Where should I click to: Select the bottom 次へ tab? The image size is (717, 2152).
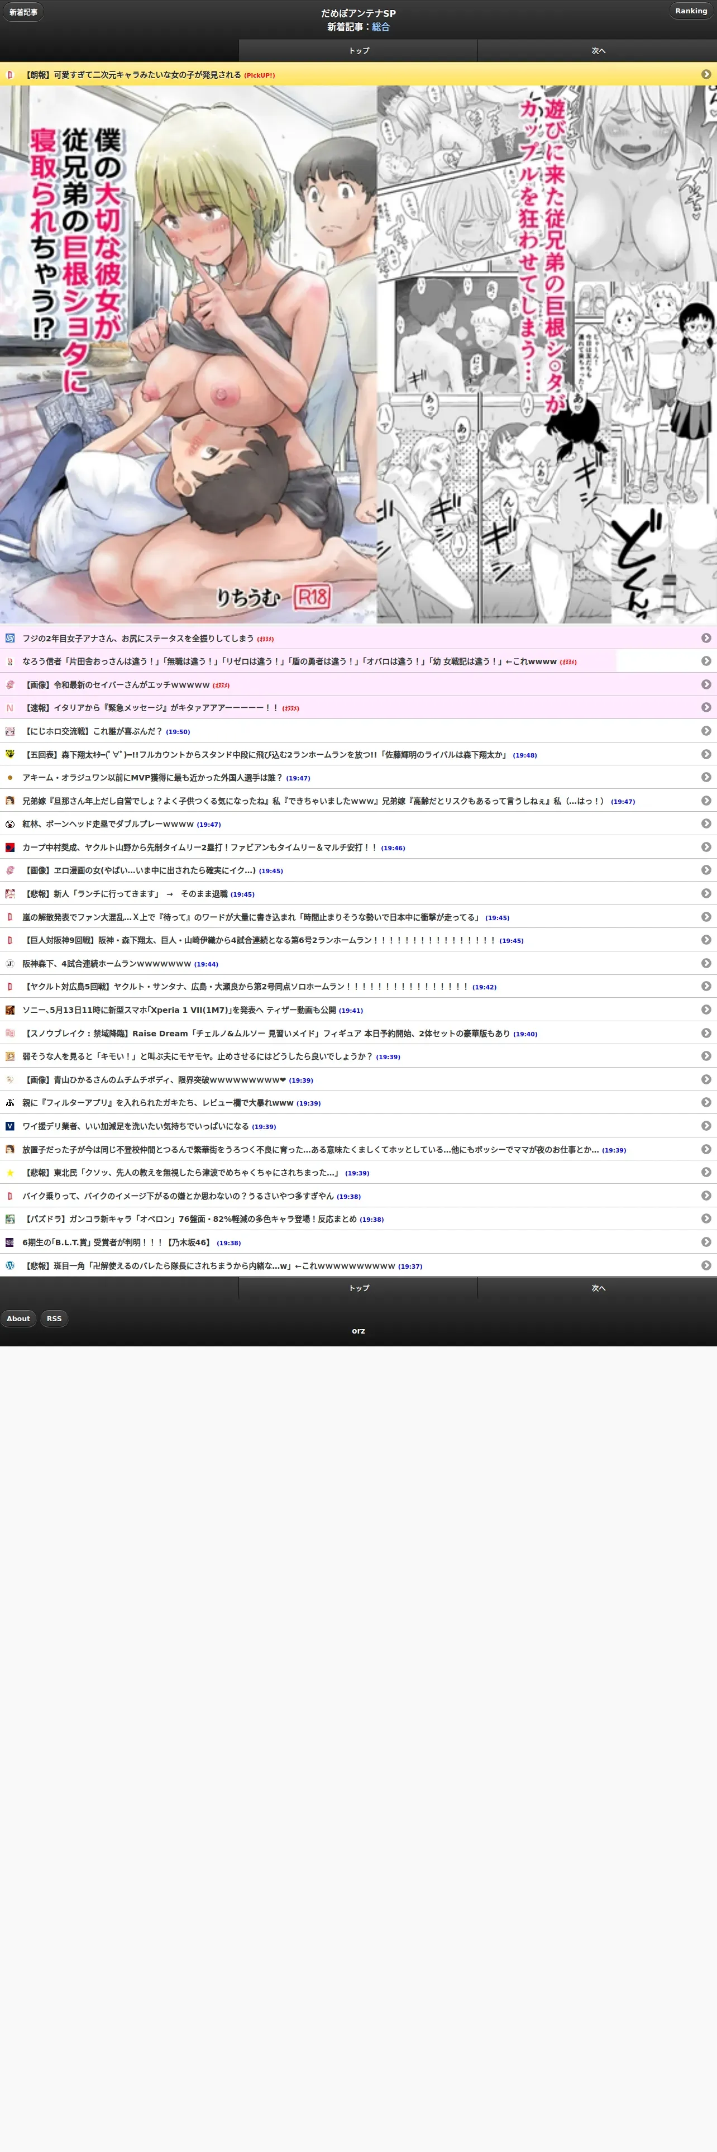[597, 1288]
